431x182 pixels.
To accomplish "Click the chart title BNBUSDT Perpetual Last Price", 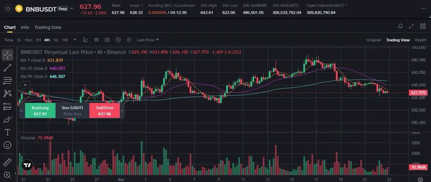I will click(x=57, y=52).
